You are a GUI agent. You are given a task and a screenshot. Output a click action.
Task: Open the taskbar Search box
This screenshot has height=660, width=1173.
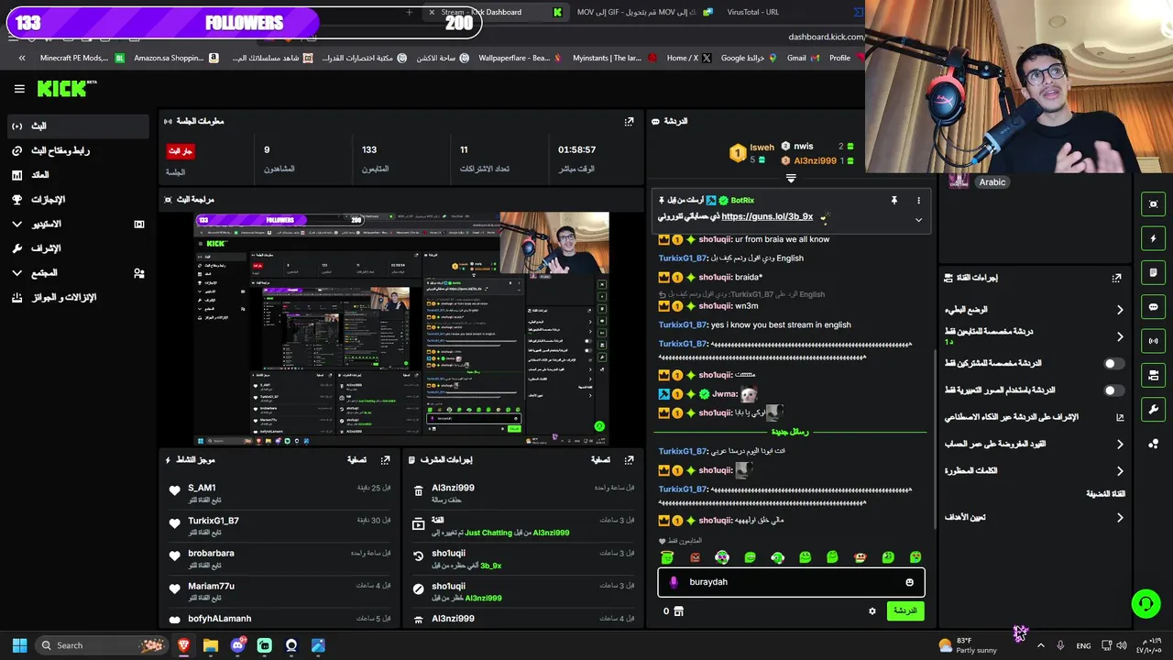pos(102,645)
